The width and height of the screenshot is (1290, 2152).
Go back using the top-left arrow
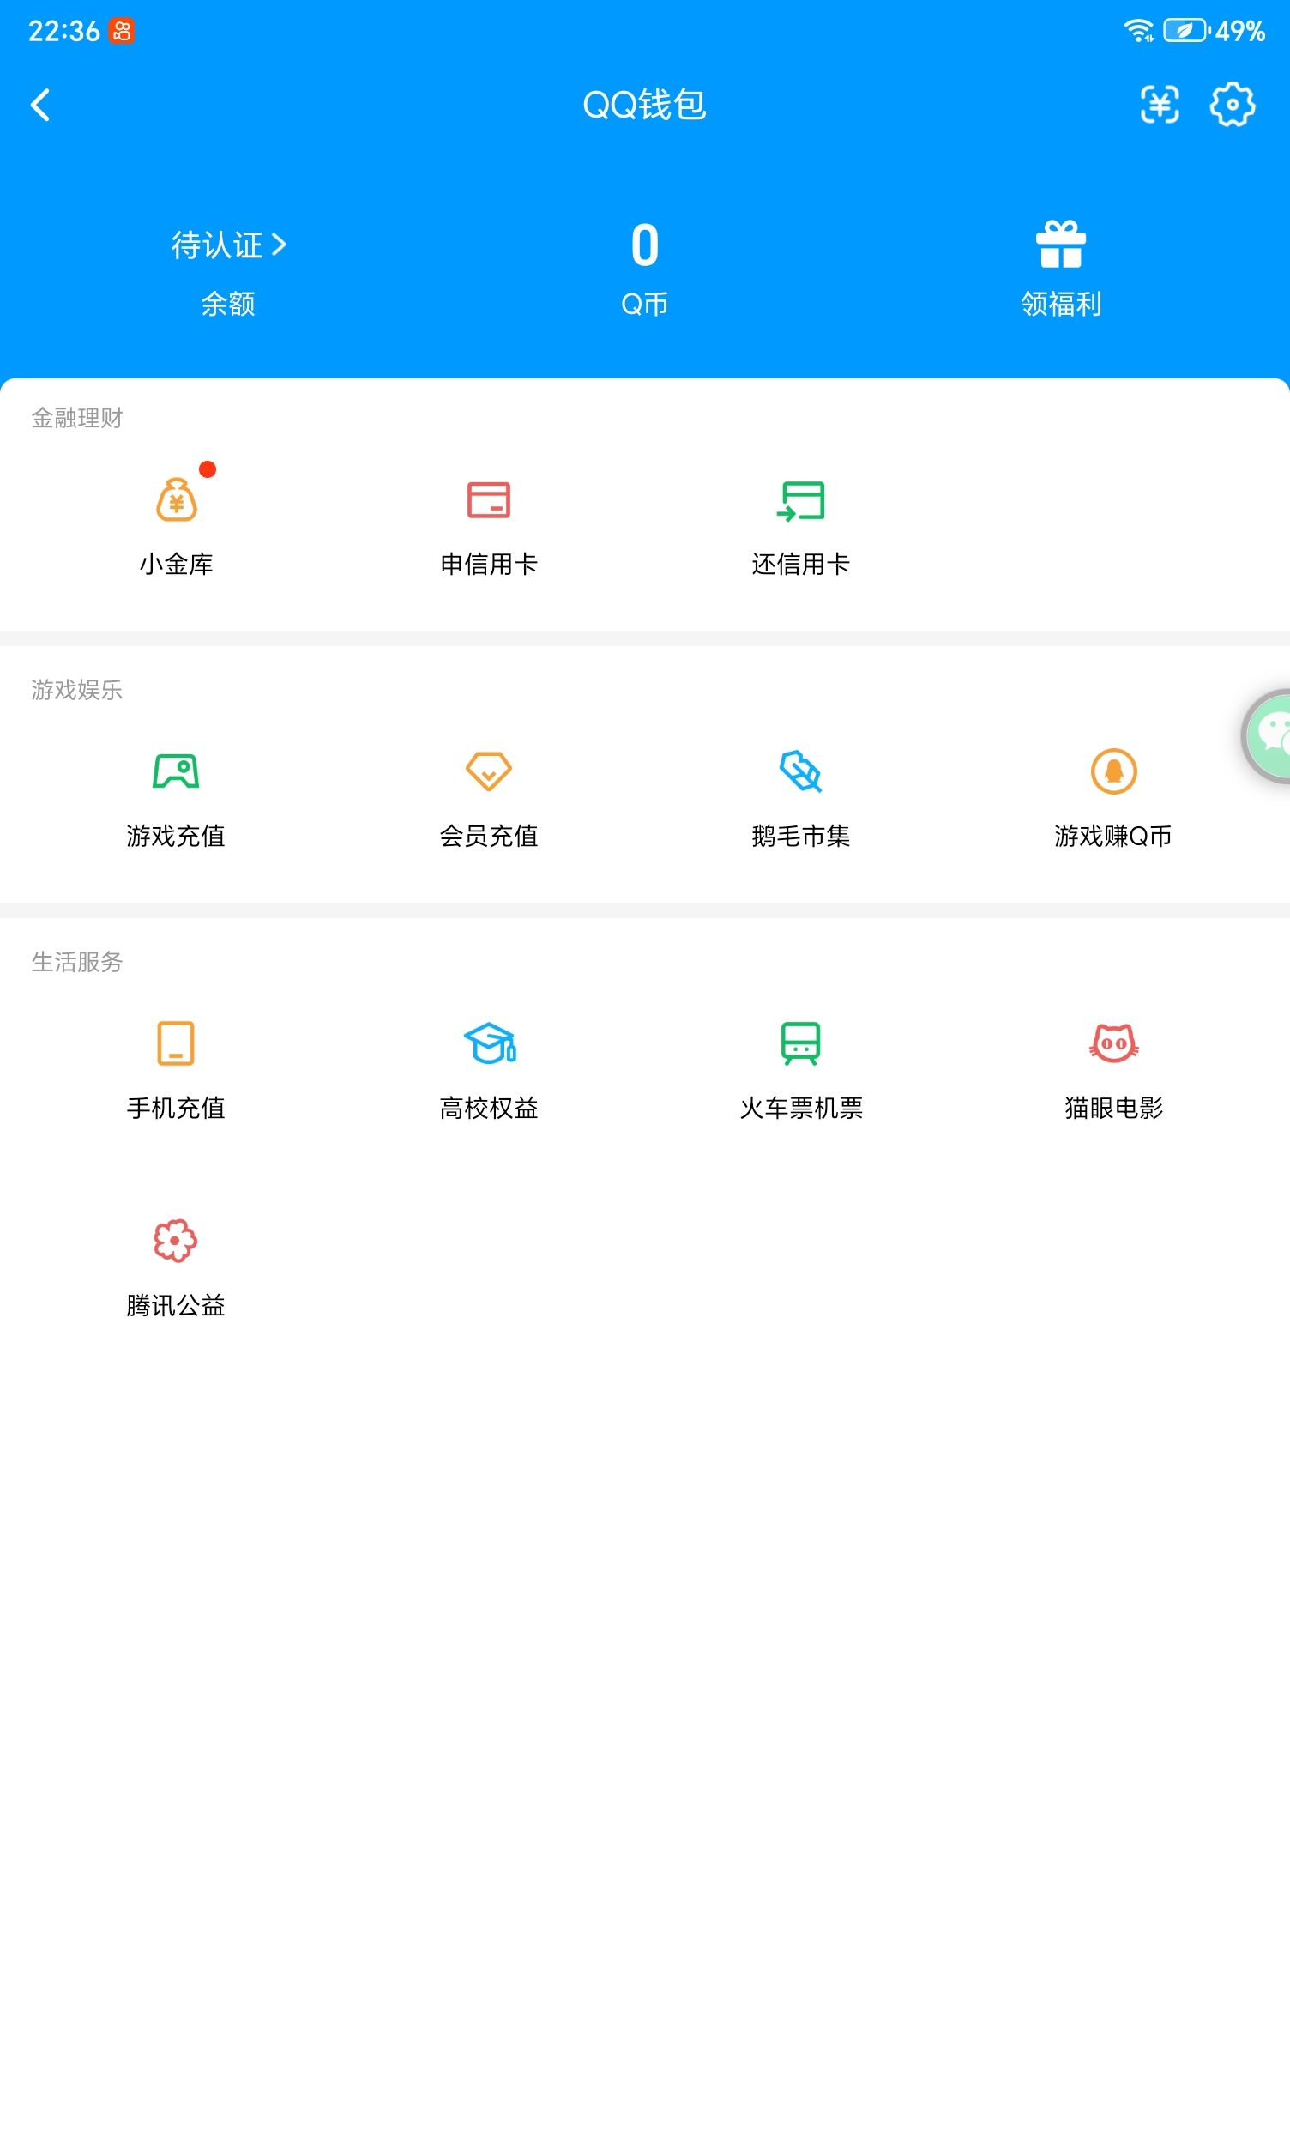click(x=40, y=106)
